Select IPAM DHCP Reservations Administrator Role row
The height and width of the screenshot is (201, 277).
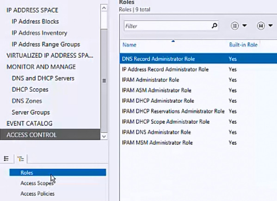[x=198, y=111]
